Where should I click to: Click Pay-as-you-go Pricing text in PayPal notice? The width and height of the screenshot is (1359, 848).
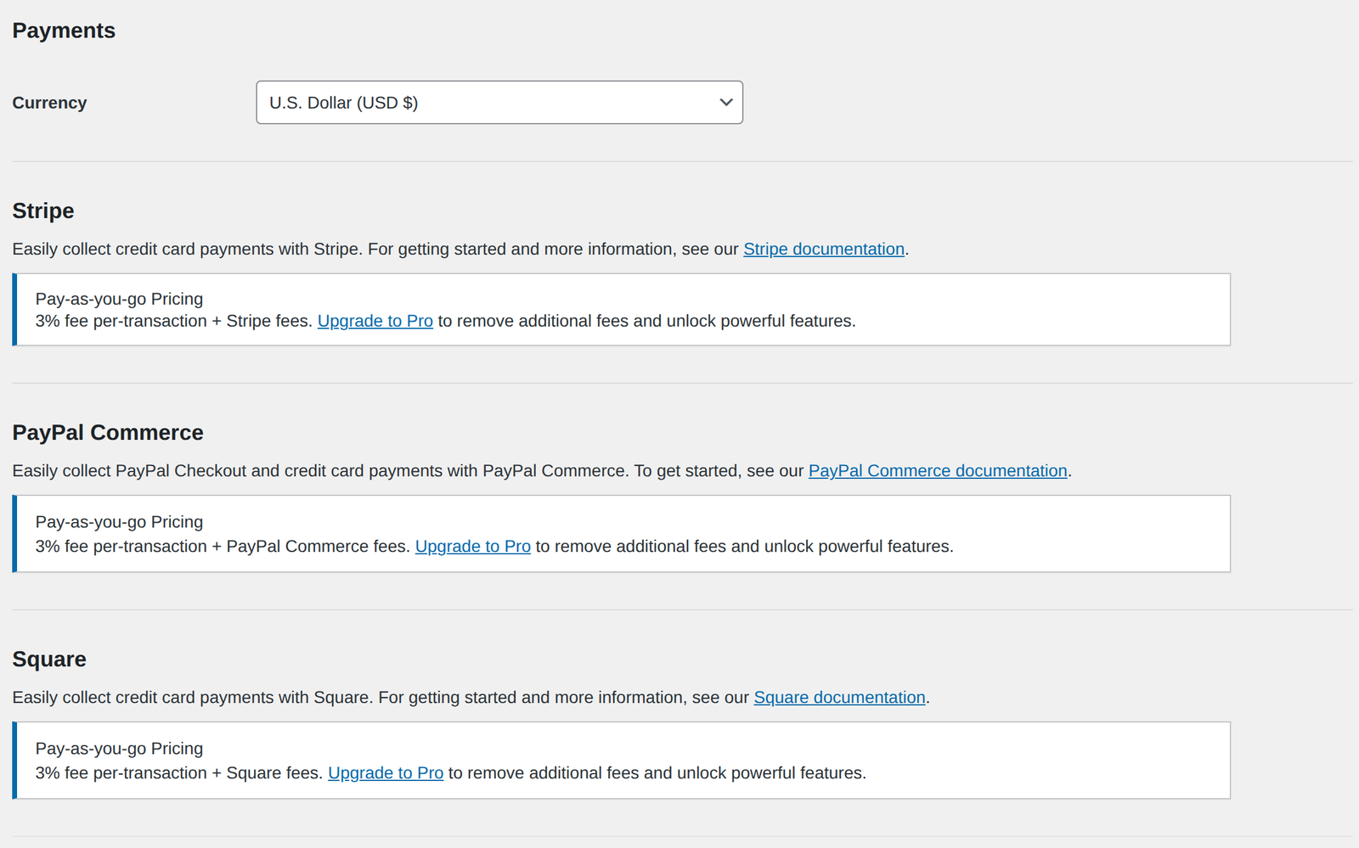point(119,522)
